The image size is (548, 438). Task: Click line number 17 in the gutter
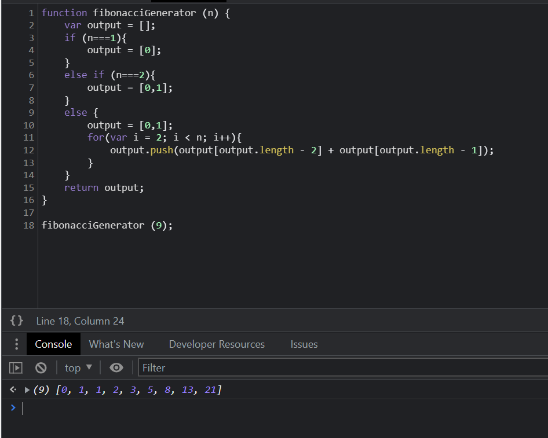tap(28, 213)
